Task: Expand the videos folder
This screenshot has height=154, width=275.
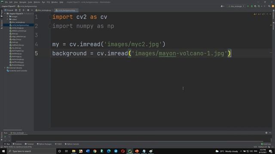Action: point(8,19)
